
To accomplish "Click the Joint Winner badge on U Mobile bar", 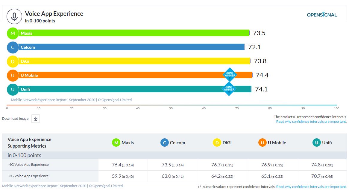I will point(230,75).
